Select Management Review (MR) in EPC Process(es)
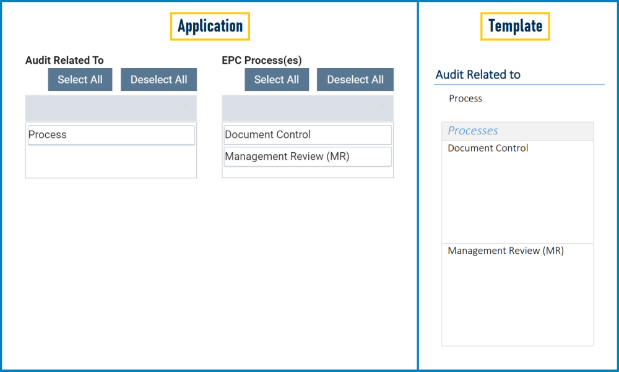 [308, 157]
